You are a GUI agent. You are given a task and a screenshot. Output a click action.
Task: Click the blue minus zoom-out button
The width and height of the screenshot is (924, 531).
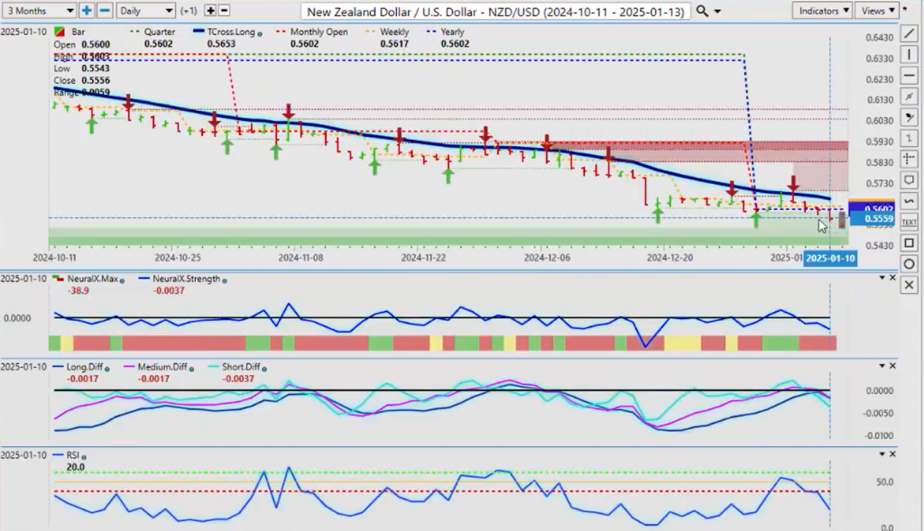pos(105,11)
